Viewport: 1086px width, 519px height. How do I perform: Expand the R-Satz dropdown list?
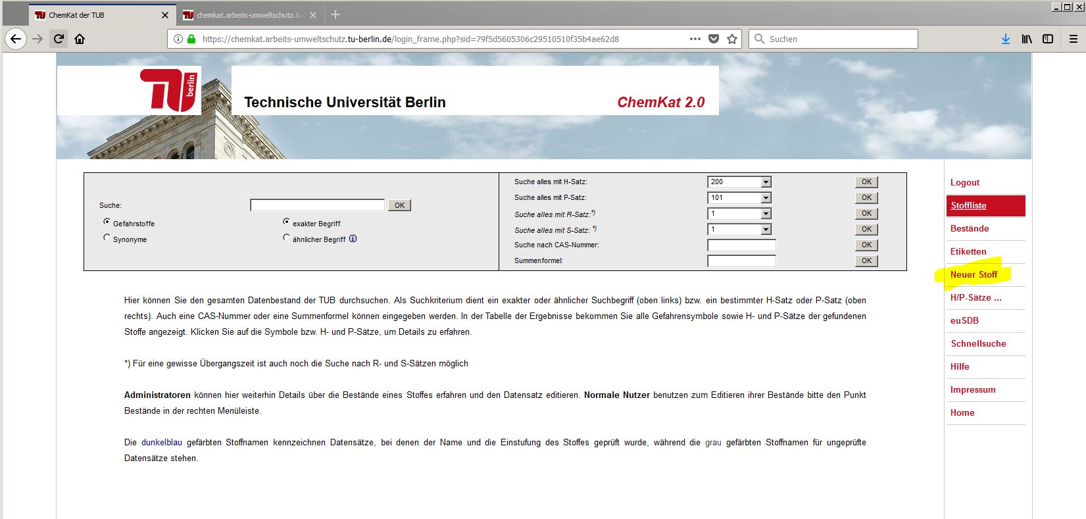click(x=766, y=214)
